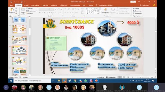Toggle text shadow (S) formatting

tap(47, 13)
